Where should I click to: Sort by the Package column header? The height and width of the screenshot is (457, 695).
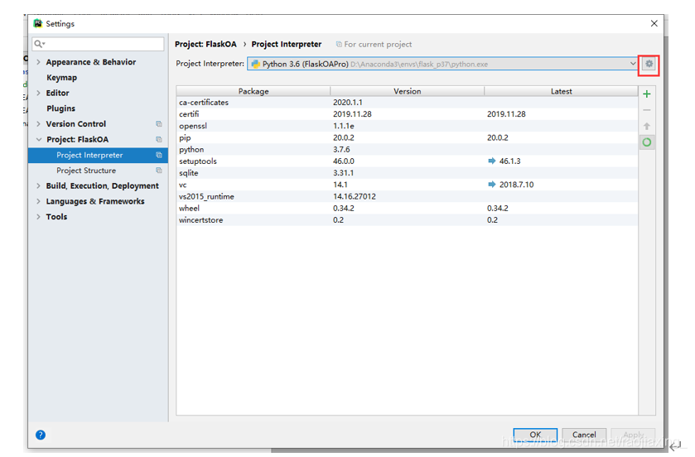coord(253,91)
